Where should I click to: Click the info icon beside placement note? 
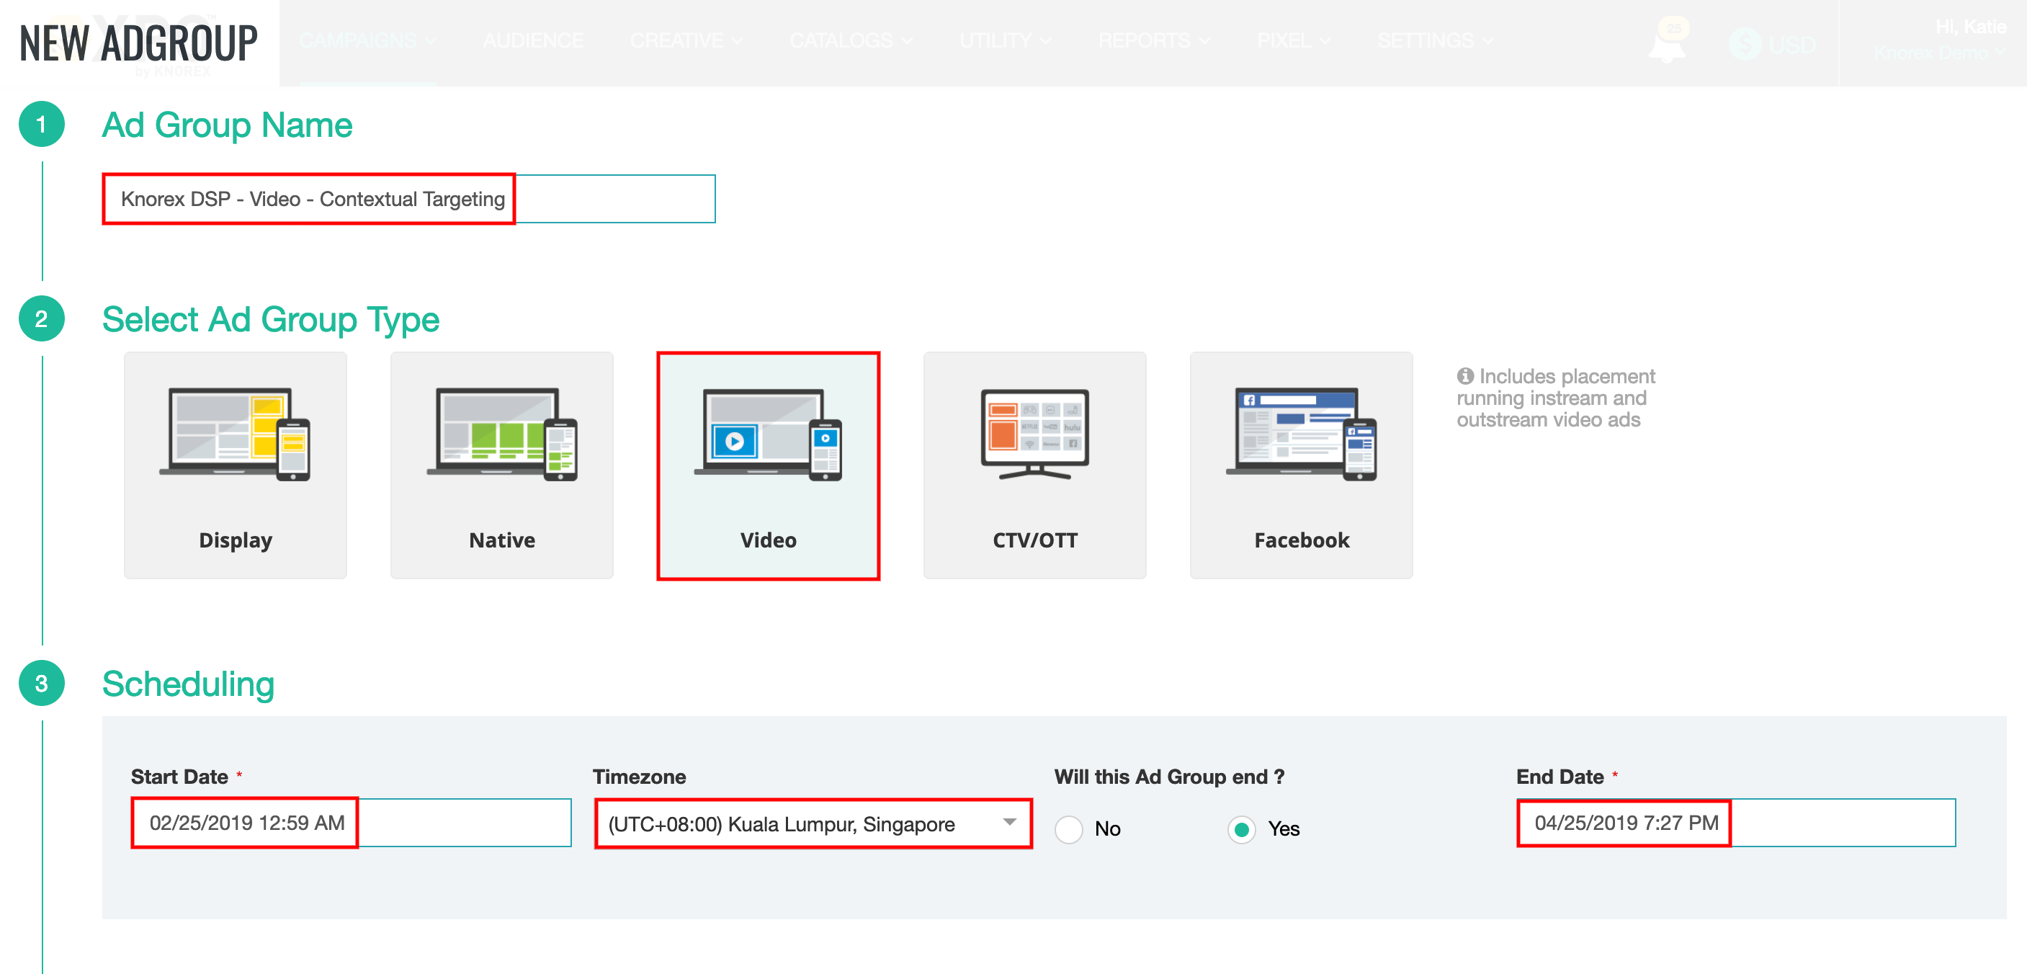click(1465, 376)
